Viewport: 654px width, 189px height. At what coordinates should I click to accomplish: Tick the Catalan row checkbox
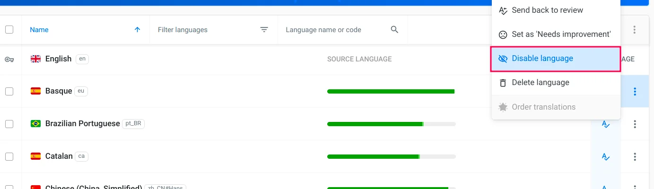tap(9, 156)
